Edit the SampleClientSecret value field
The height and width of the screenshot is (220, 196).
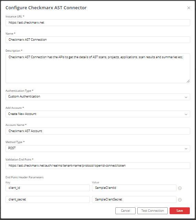134,199
